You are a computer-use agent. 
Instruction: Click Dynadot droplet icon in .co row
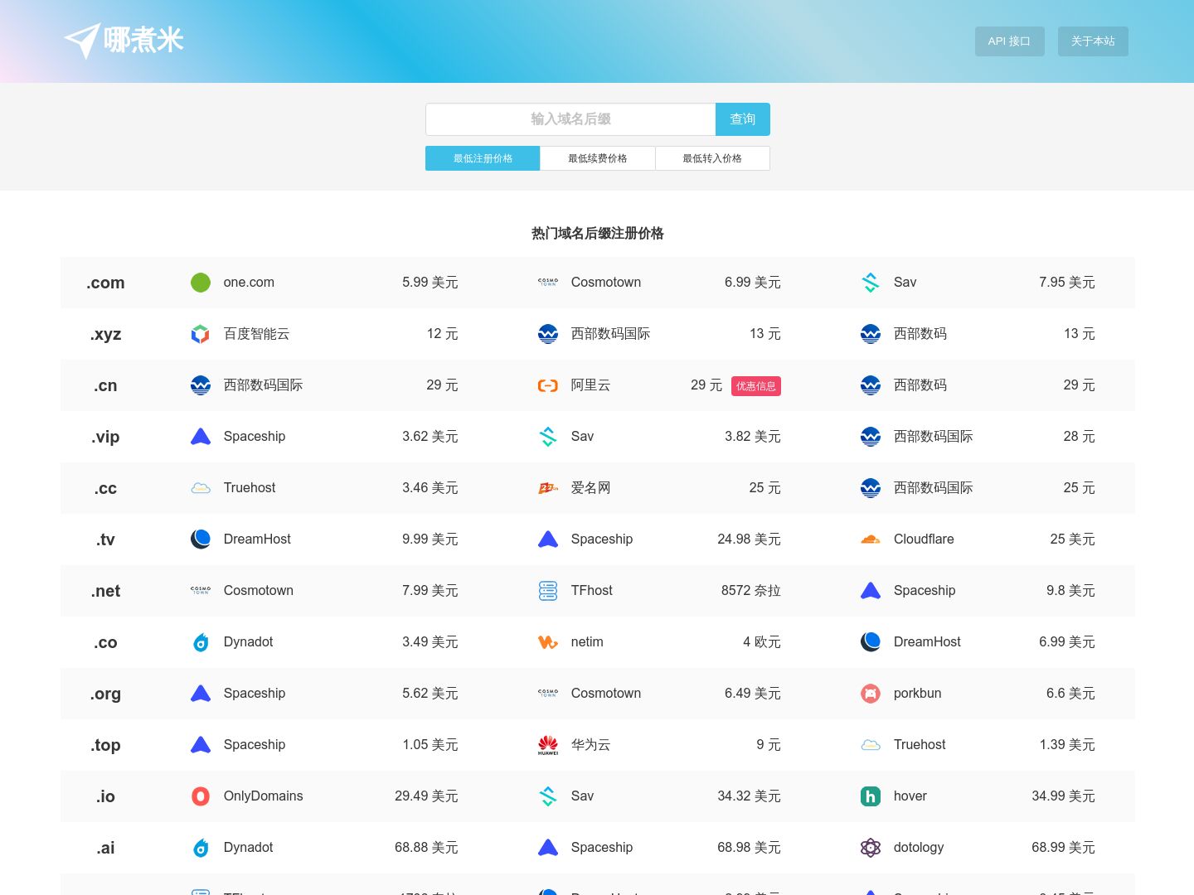pos(201,642)
